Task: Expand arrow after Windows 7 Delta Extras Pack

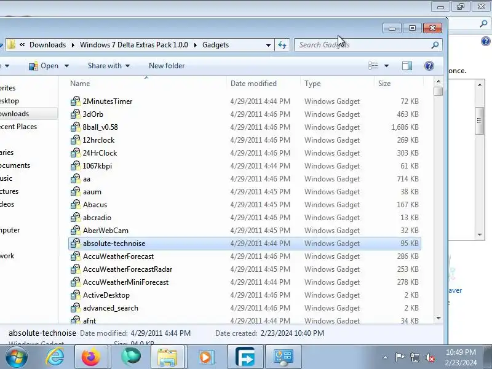Action: coord(196,45)
